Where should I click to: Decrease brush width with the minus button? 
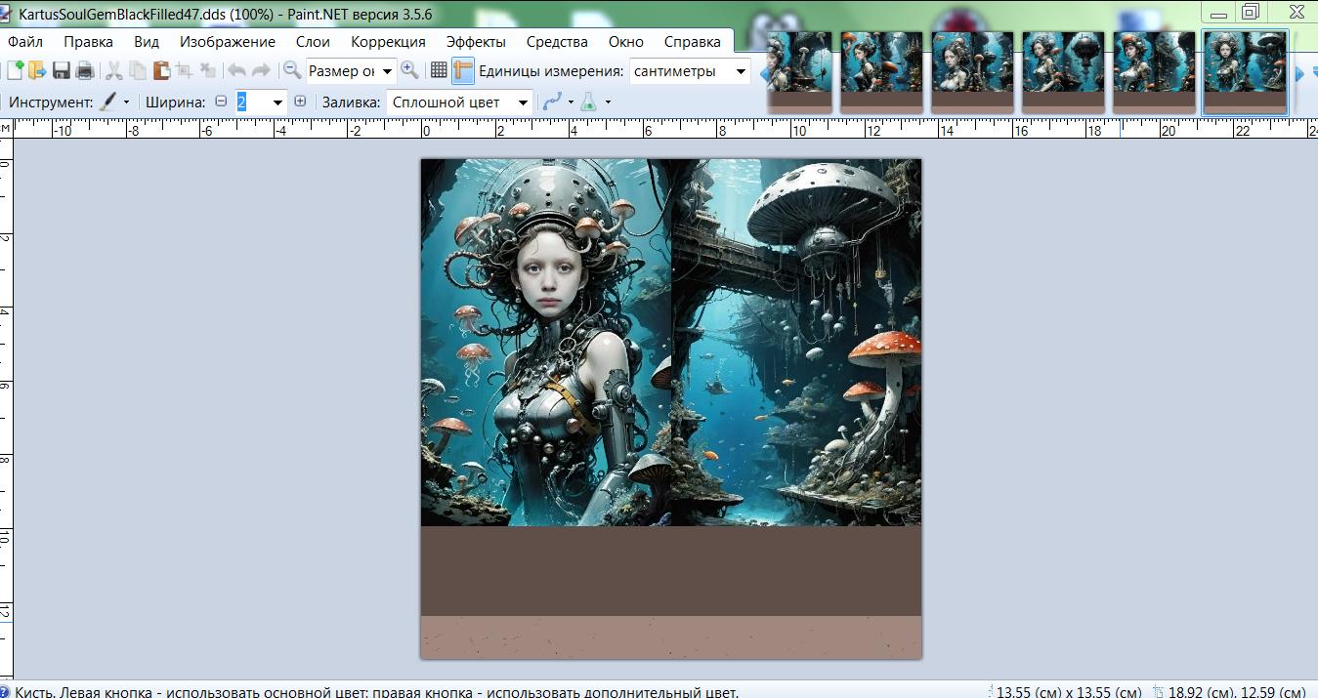click(x=221, y=102)
